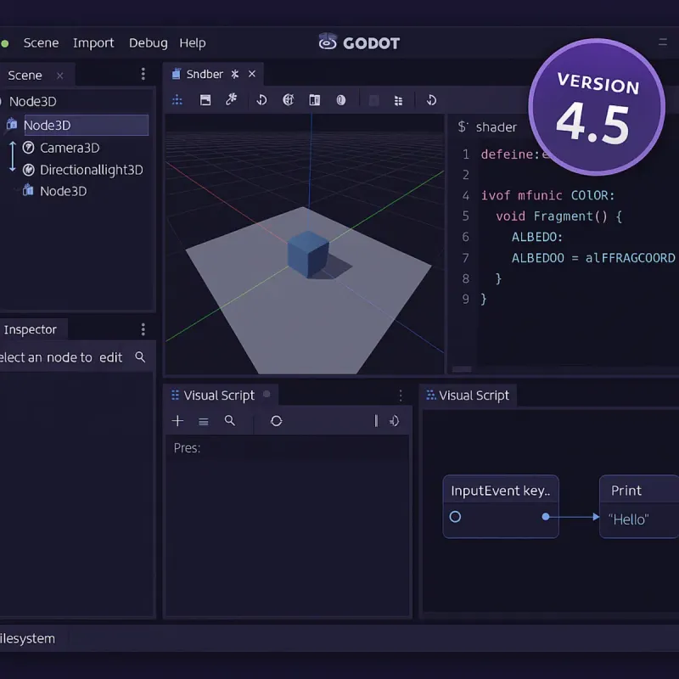Select the magic wand tool in toolbar
679x679 pixels.
tap(231, 100)
